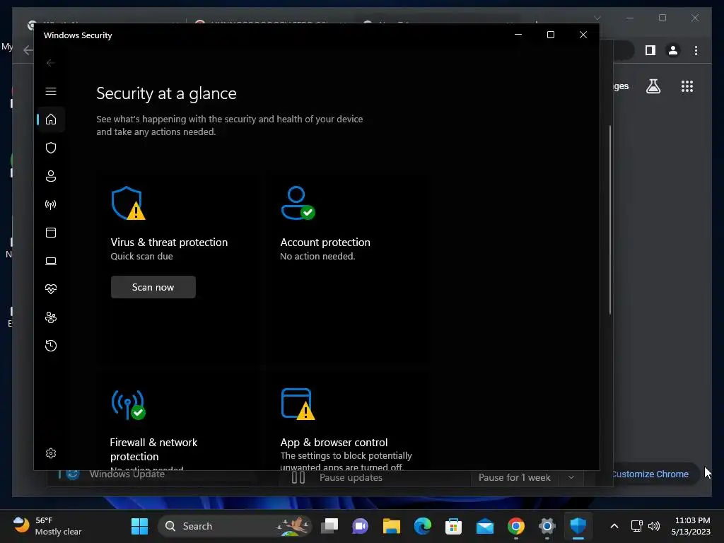Open Task View on taskbar

(x=329, y=526)
